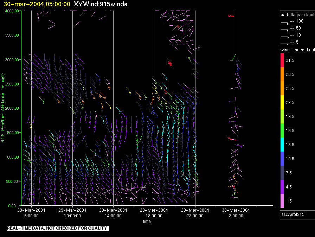
Task: Click the 7.5 wind-speed scale value
Action: (x=289, y=173)
